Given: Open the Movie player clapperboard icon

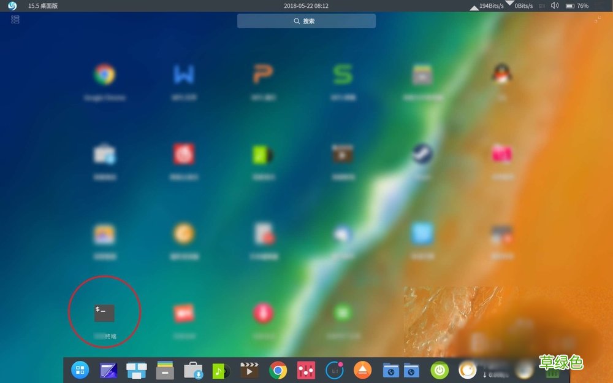Looking at the screenshot, I should coord(249,370).
